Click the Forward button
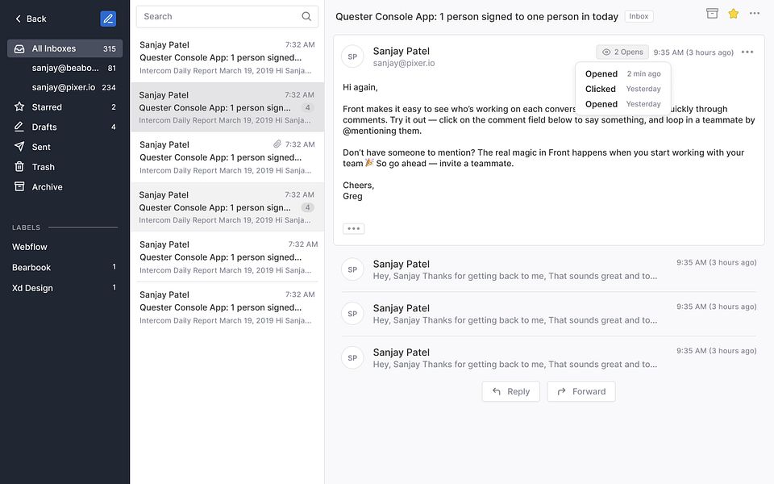 [x=581, y=391]
